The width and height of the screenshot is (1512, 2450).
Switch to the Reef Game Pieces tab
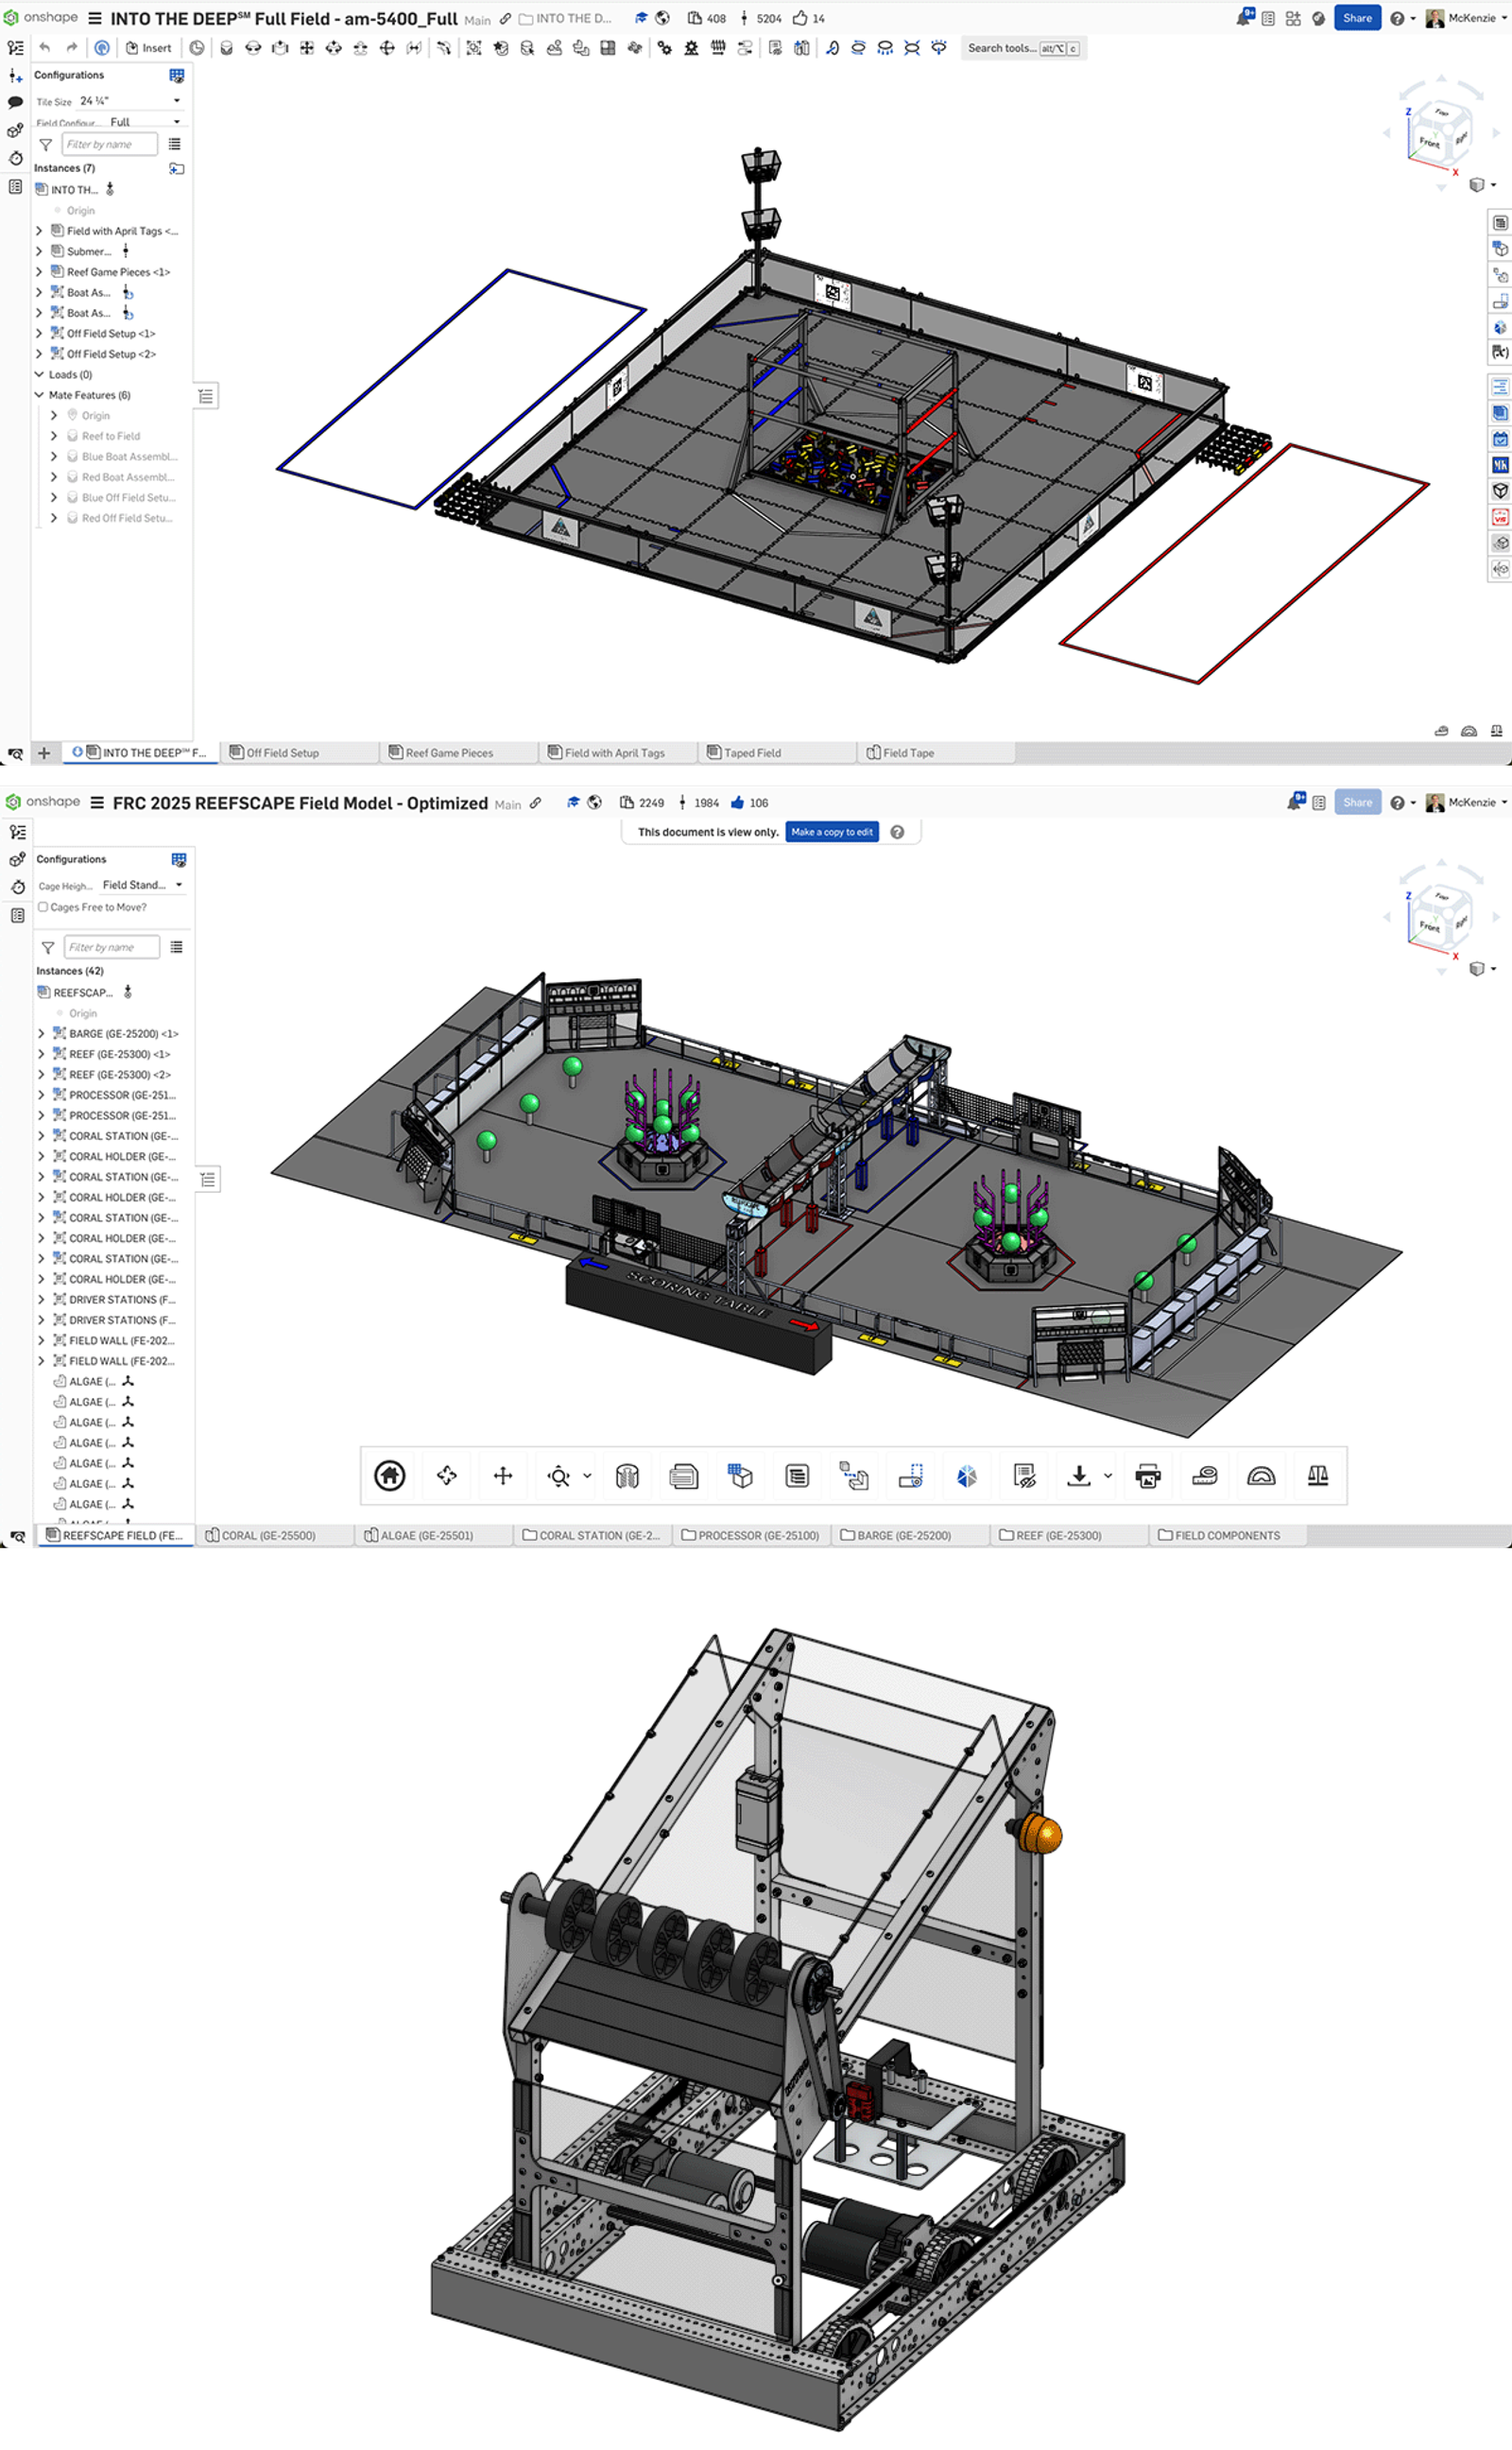(452, 752)
